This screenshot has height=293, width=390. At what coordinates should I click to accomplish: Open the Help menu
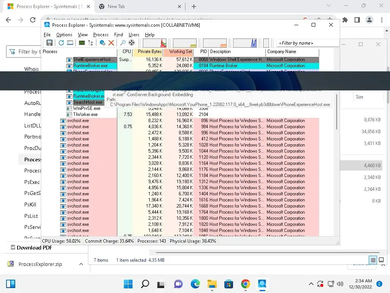pyautogui.click(x=150, y=35)
